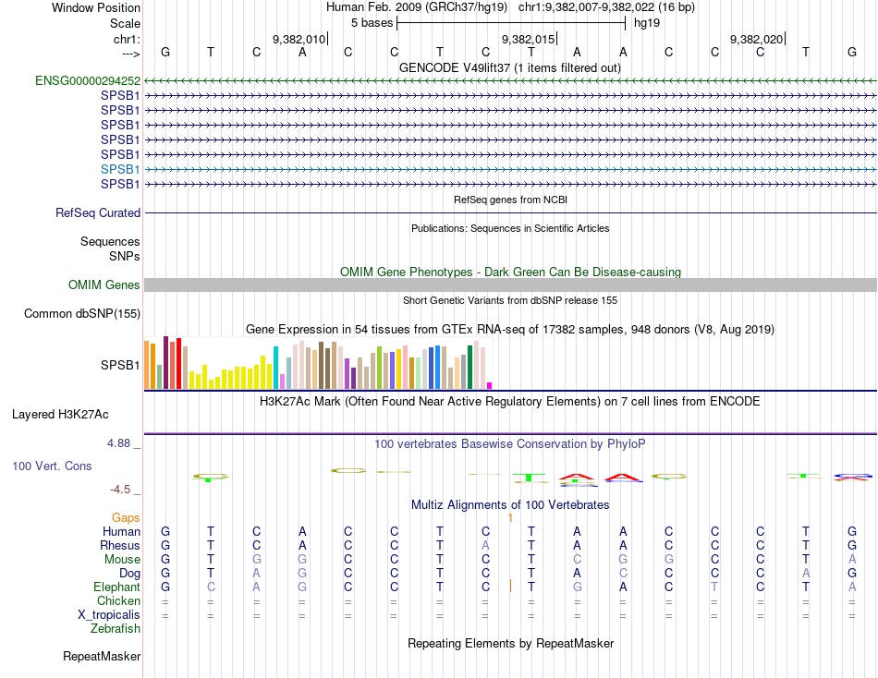This screenshot has width=878, height=678.
Task: Click the 9,382,010 ruler position marker
Action: tap(300, 39)
